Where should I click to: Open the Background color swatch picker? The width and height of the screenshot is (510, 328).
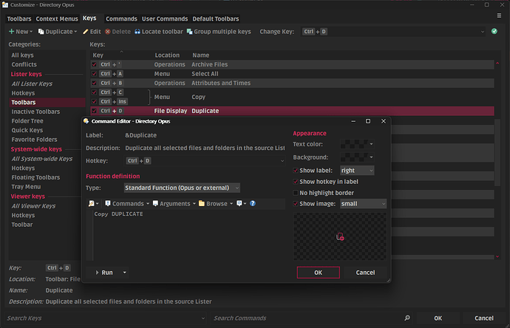tap(357, 157)
